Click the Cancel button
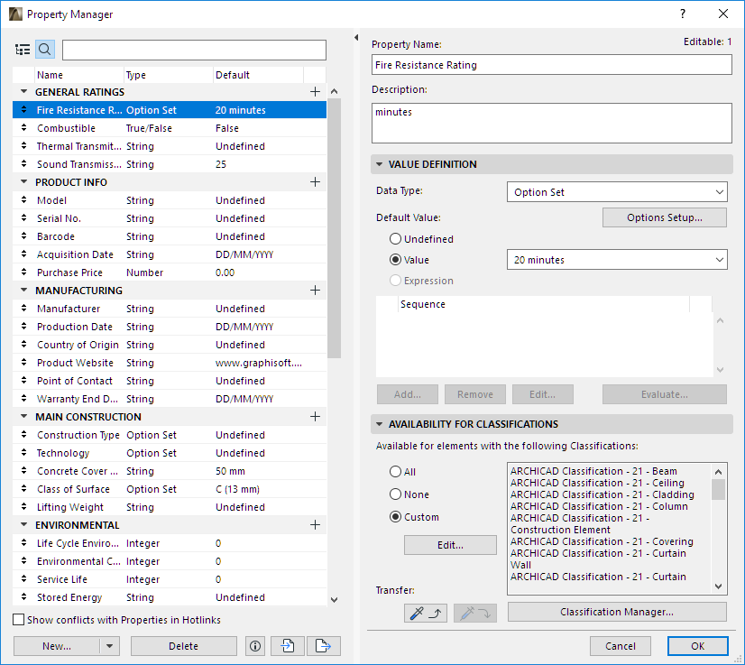 [x=620, y=646]
